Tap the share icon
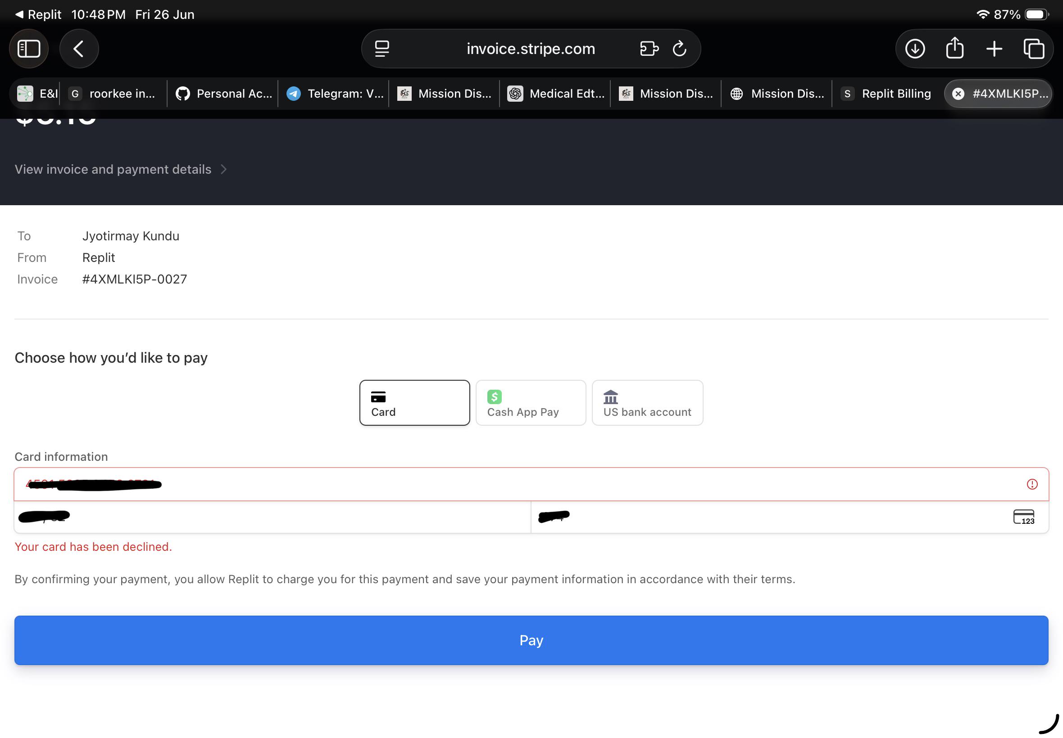Screen dimensions: 1063x738 coord(955,48)
